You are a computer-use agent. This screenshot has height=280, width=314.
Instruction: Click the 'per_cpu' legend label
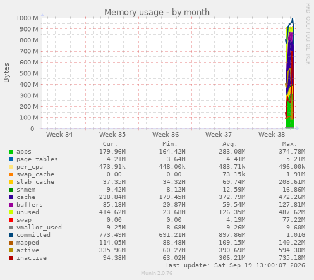tap(30, 167)
